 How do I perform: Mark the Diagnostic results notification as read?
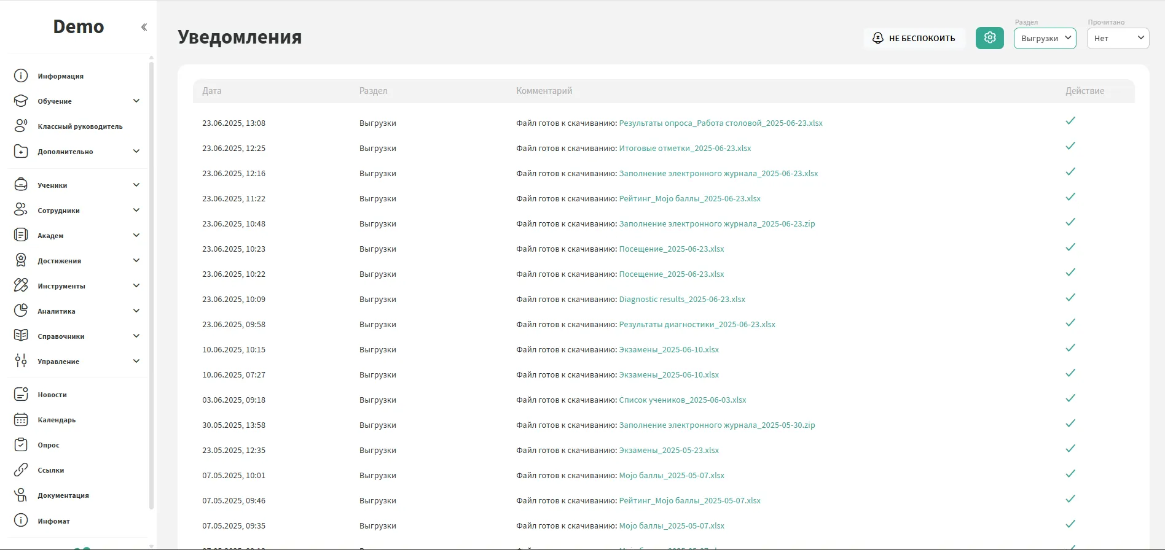coord(1070,298)
